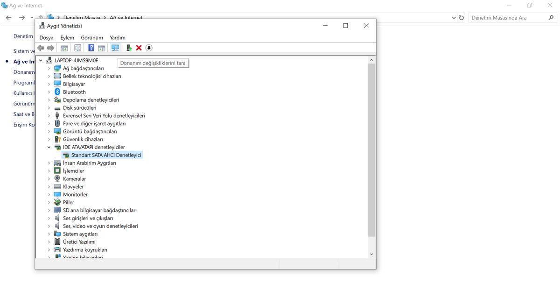Image resolution: width=560 pixels, height=298 pixels.
Task: Expand the Ağ bağdaştırıcıları node
Action: (x=49, y=68)
